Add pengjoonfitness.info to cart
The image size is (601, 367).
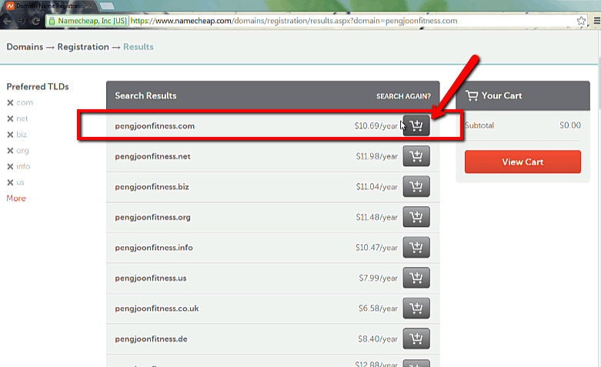coord(416,248)
